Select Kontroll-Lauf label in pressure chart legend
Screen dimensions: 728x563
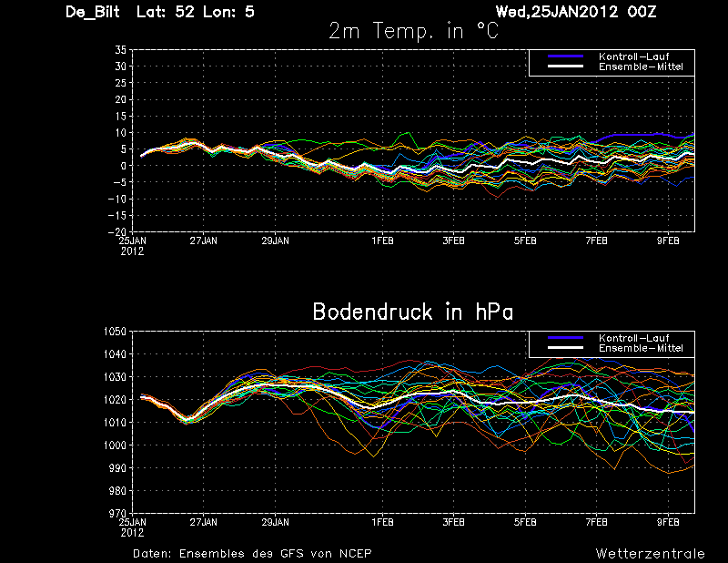(x=630, y=338)
